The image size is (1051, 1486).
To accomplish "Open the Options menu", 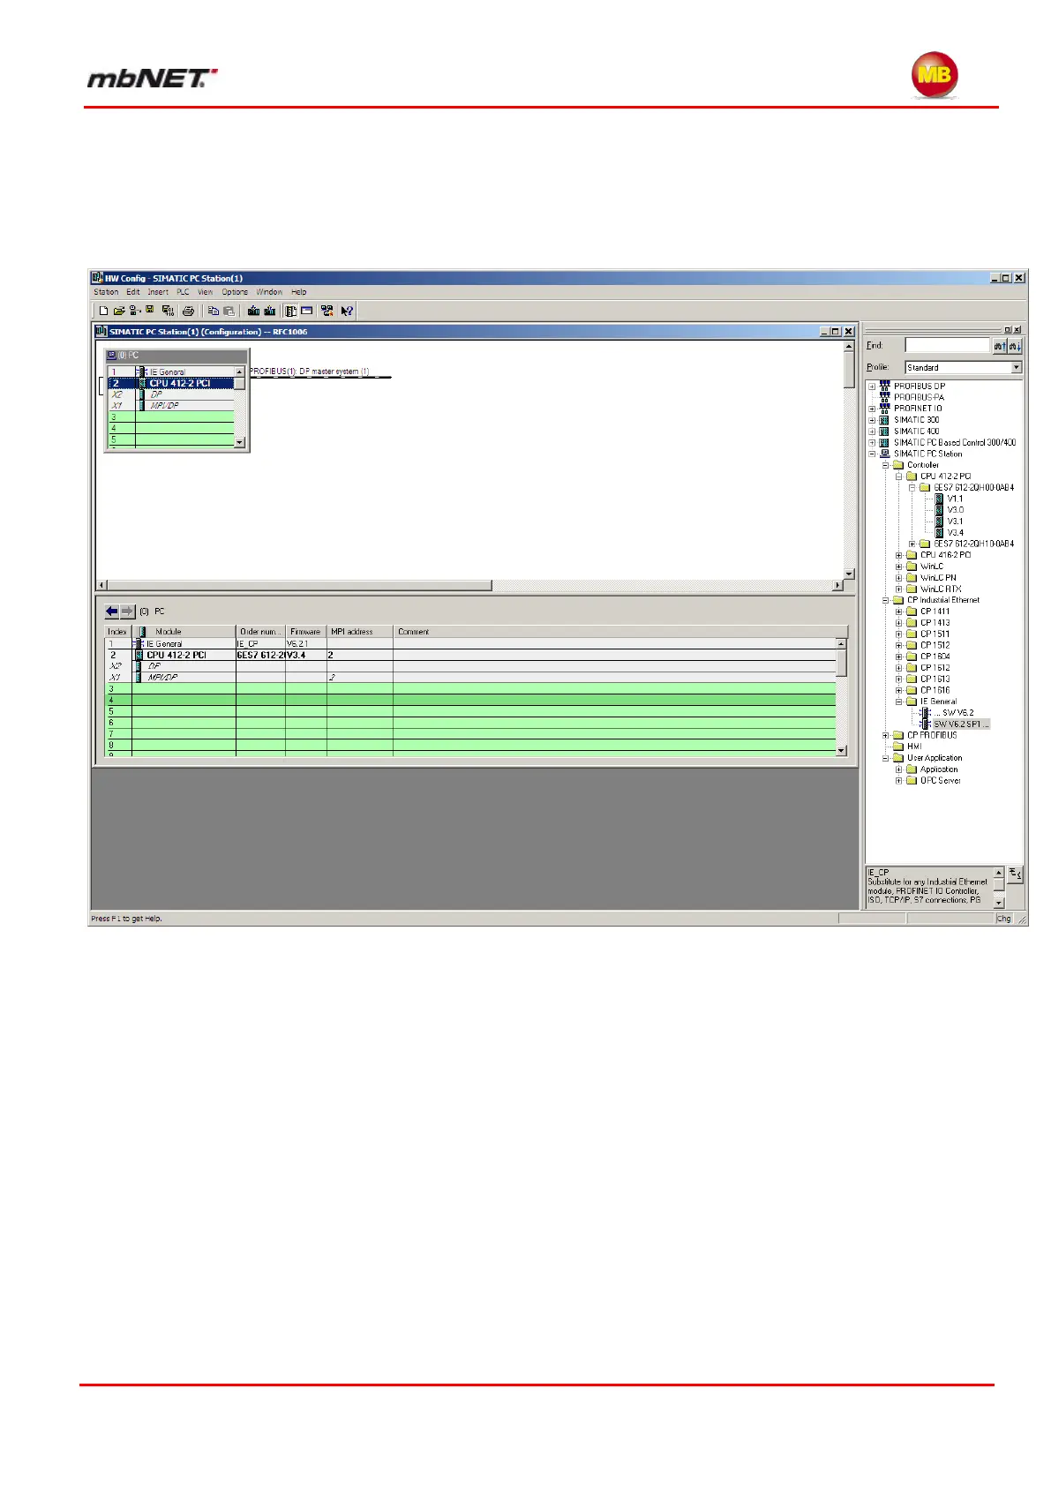I will (x=235, y=292).
